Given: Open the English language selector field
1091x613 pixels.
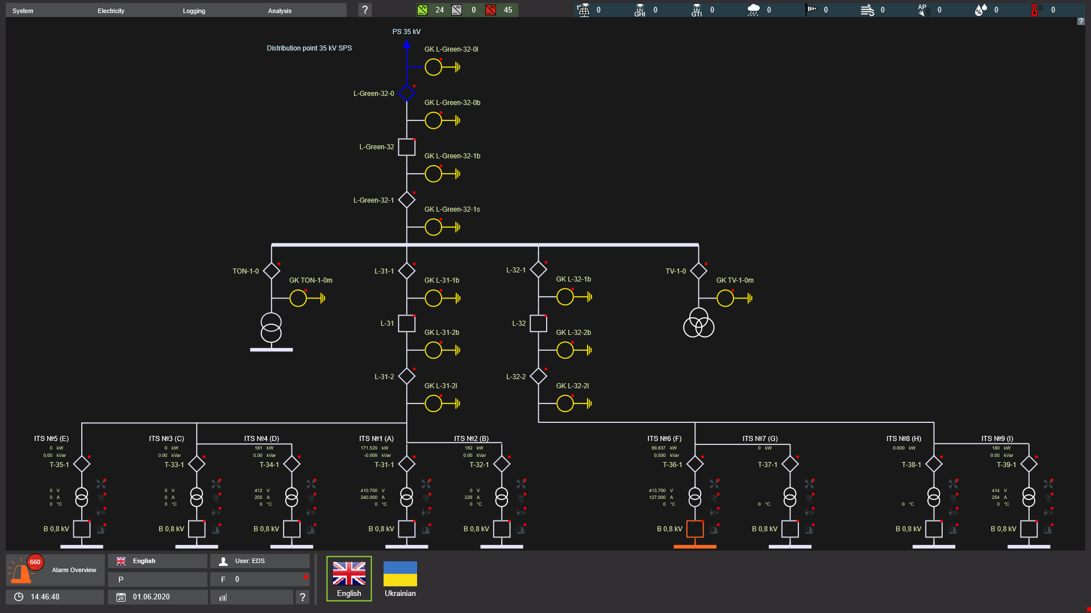Looking at the screenshot, I should click(157, 561).
